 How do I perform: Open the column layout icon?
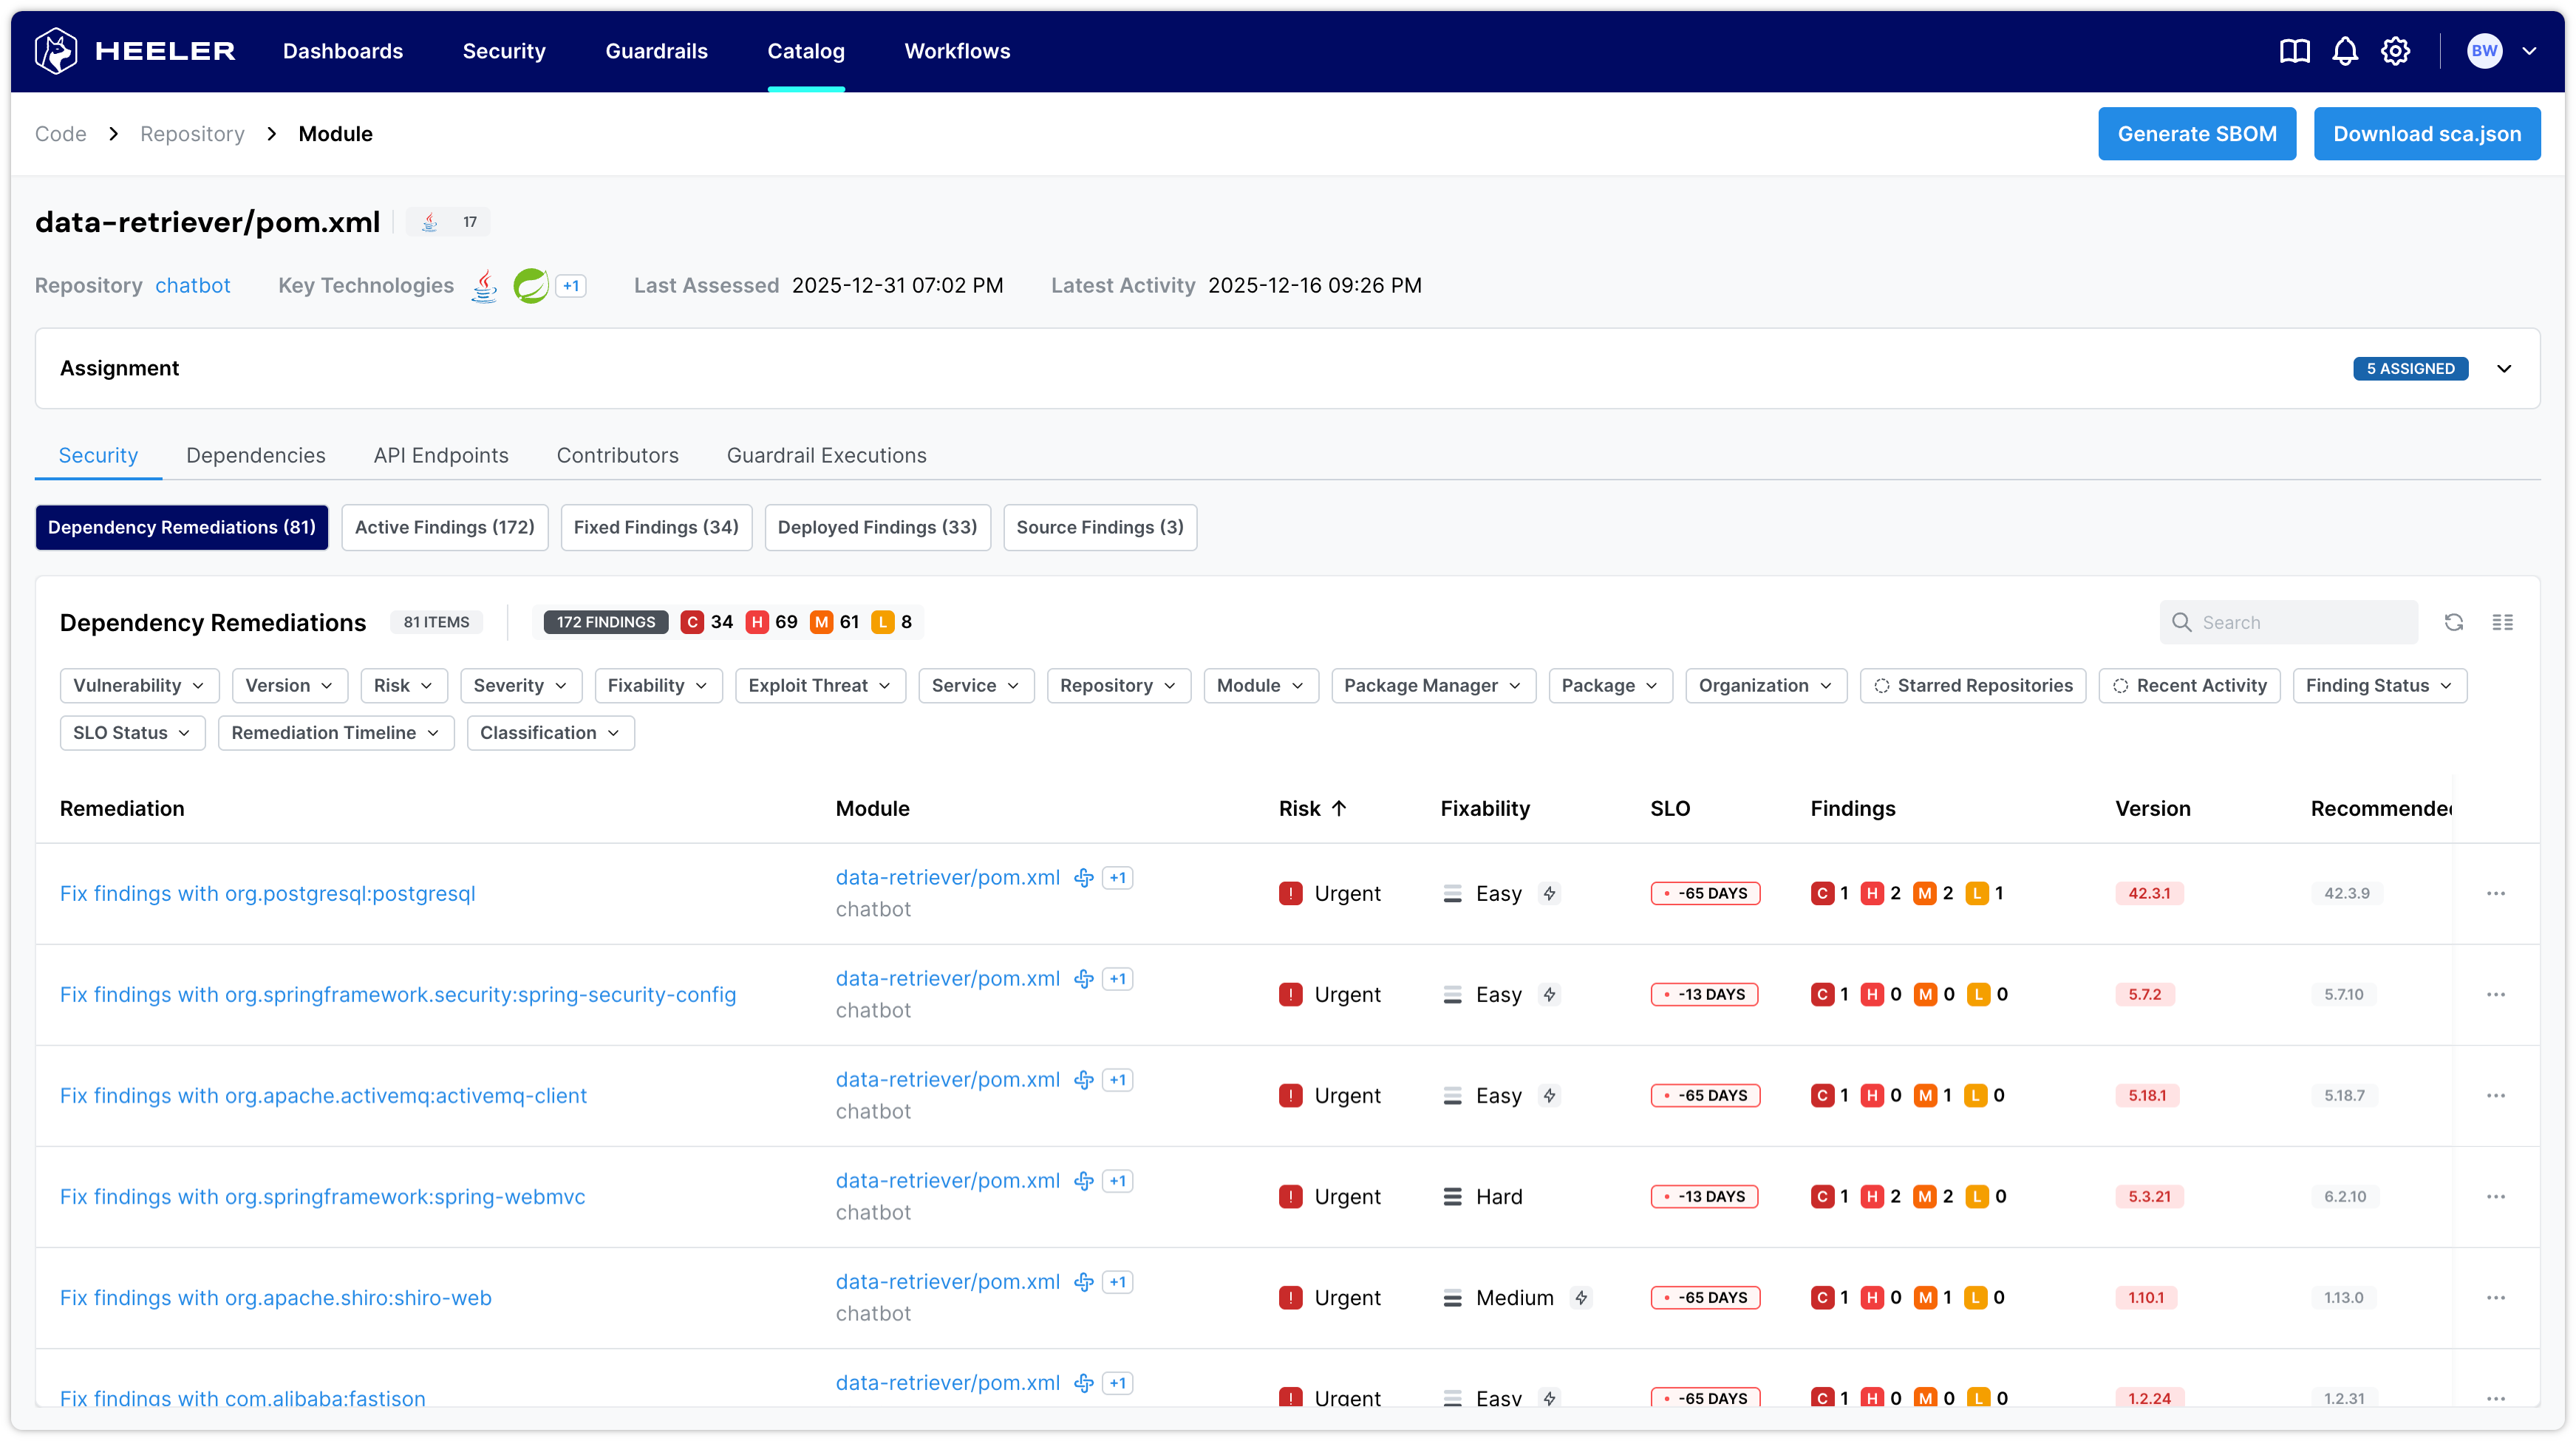click(x=2503, y=622)
